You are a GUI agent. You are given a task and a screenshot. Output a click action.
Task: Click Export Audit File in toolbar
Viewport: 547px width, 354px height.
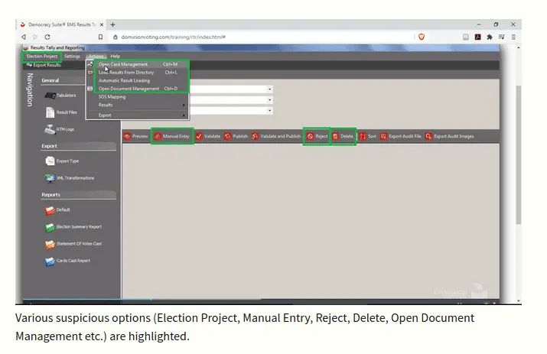click(400, 136)
